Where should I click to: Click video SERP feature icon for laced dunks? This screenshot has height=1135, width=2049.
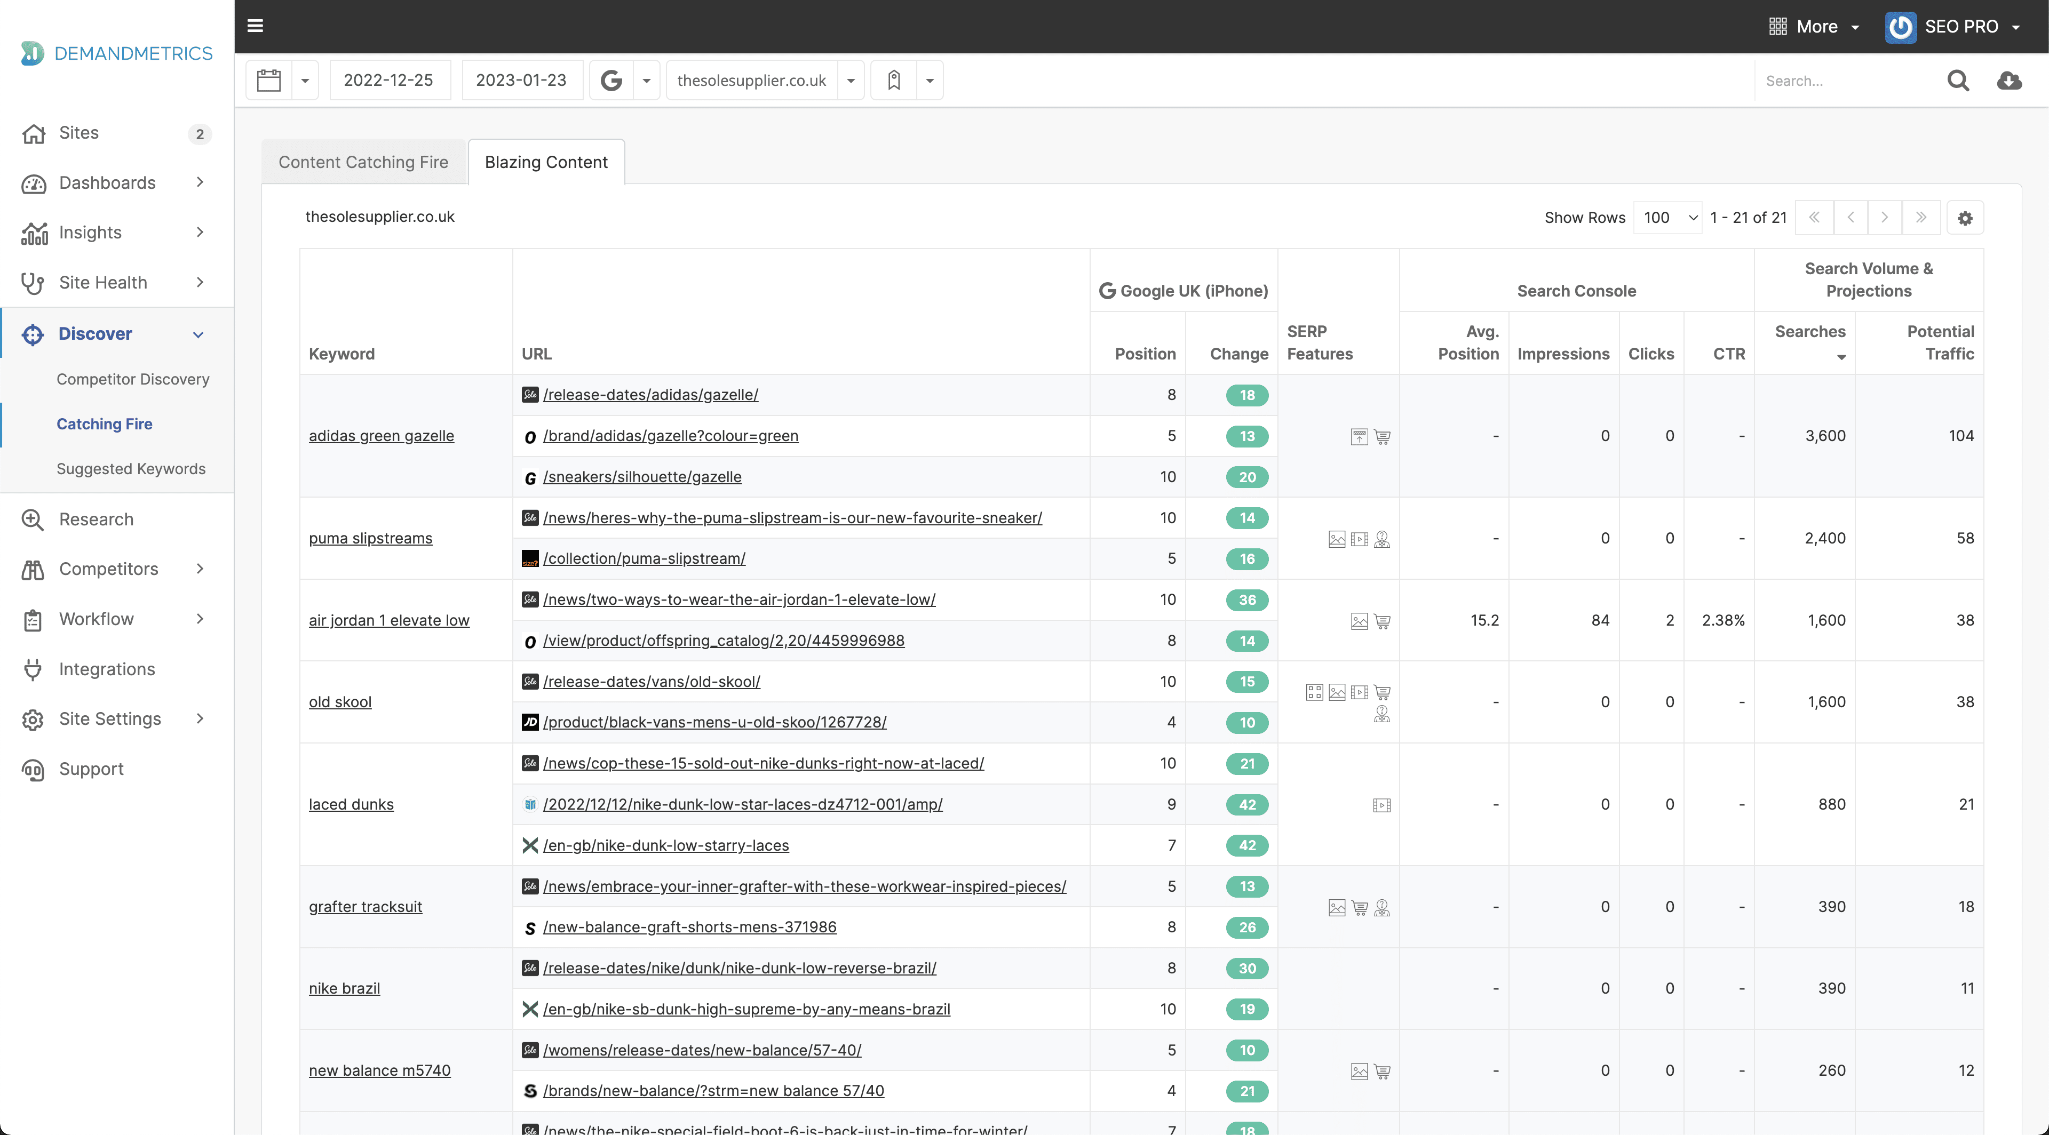pyautogui.click(x=1381, y=805)
